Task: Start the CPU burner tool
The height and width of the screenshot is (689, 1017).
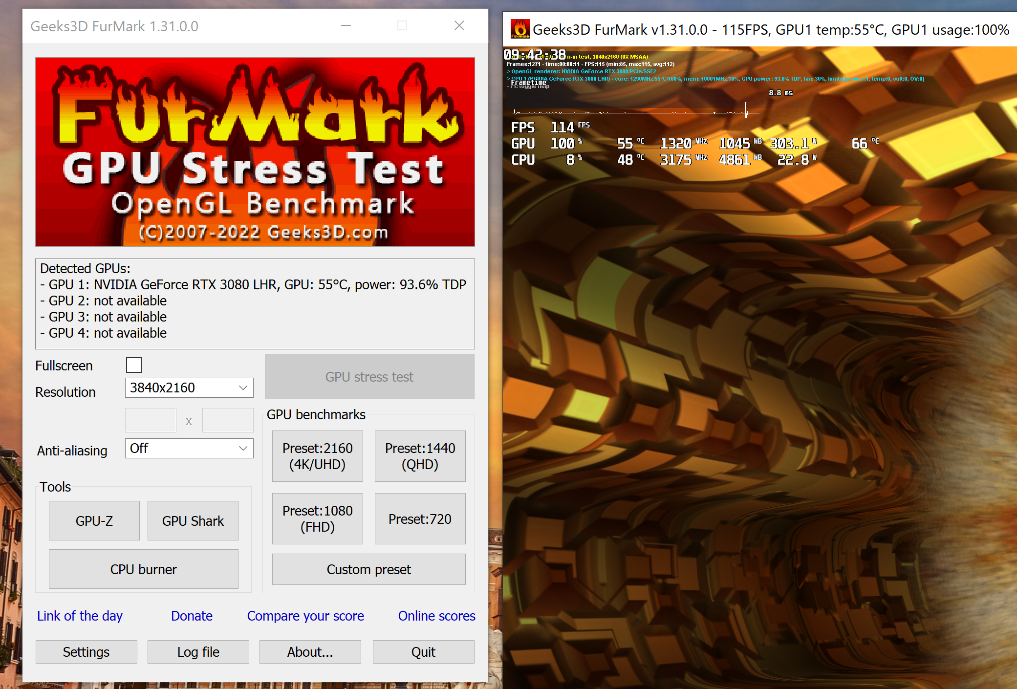Action: click(x=143, y=570)
